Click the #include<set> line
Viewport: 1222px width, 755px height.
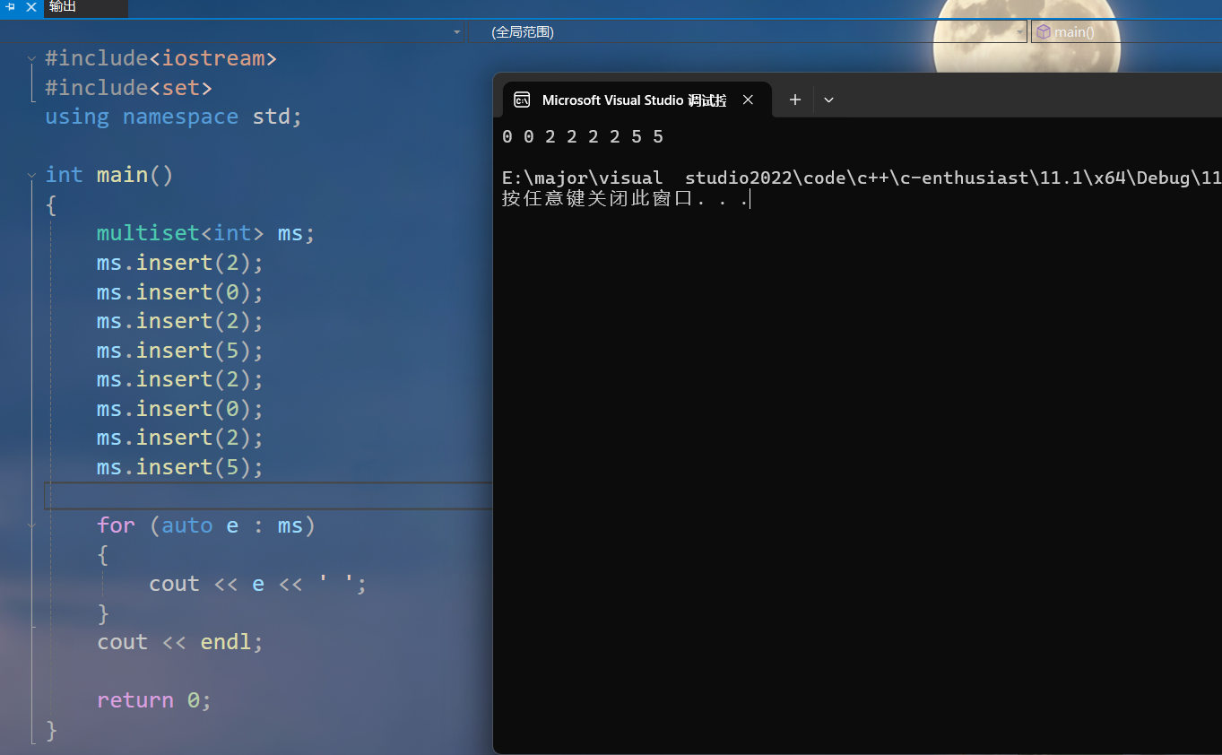click(x=129, y=88)
